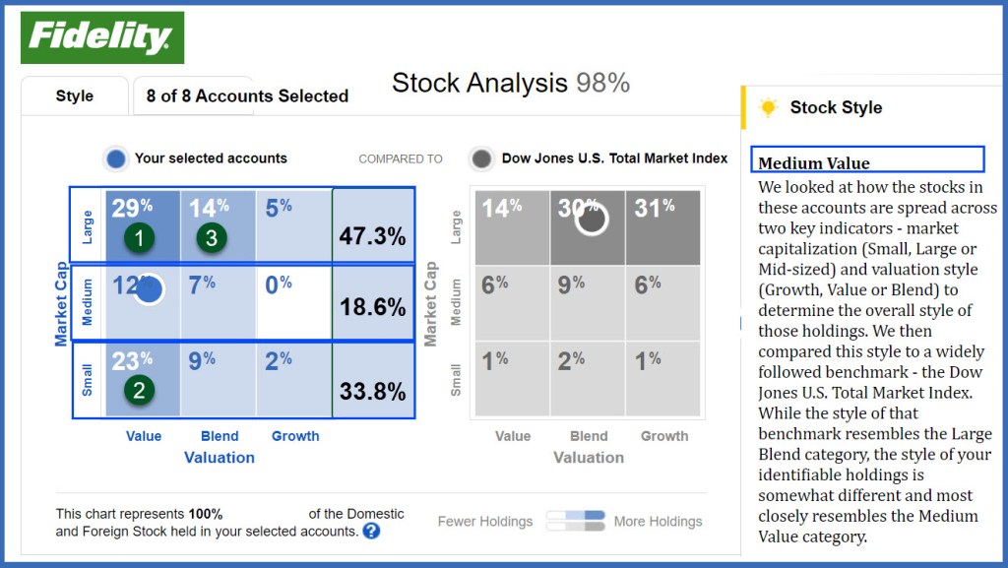The width and height of the screenshot is (1008, 568).
Task: Click the blue dot in Medium Value cell
Action: tap(149, 289)
